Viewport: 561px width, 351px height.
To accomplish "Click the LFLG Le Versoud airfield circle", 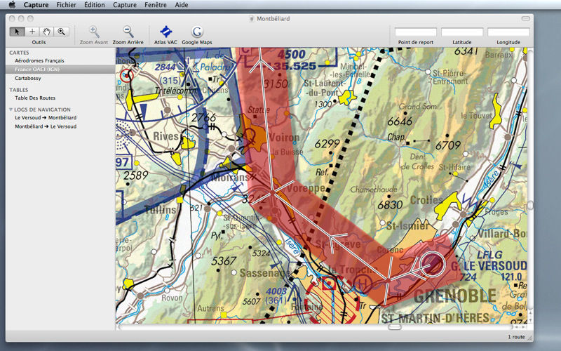I will pyautogui.click(x=432, y=265).
